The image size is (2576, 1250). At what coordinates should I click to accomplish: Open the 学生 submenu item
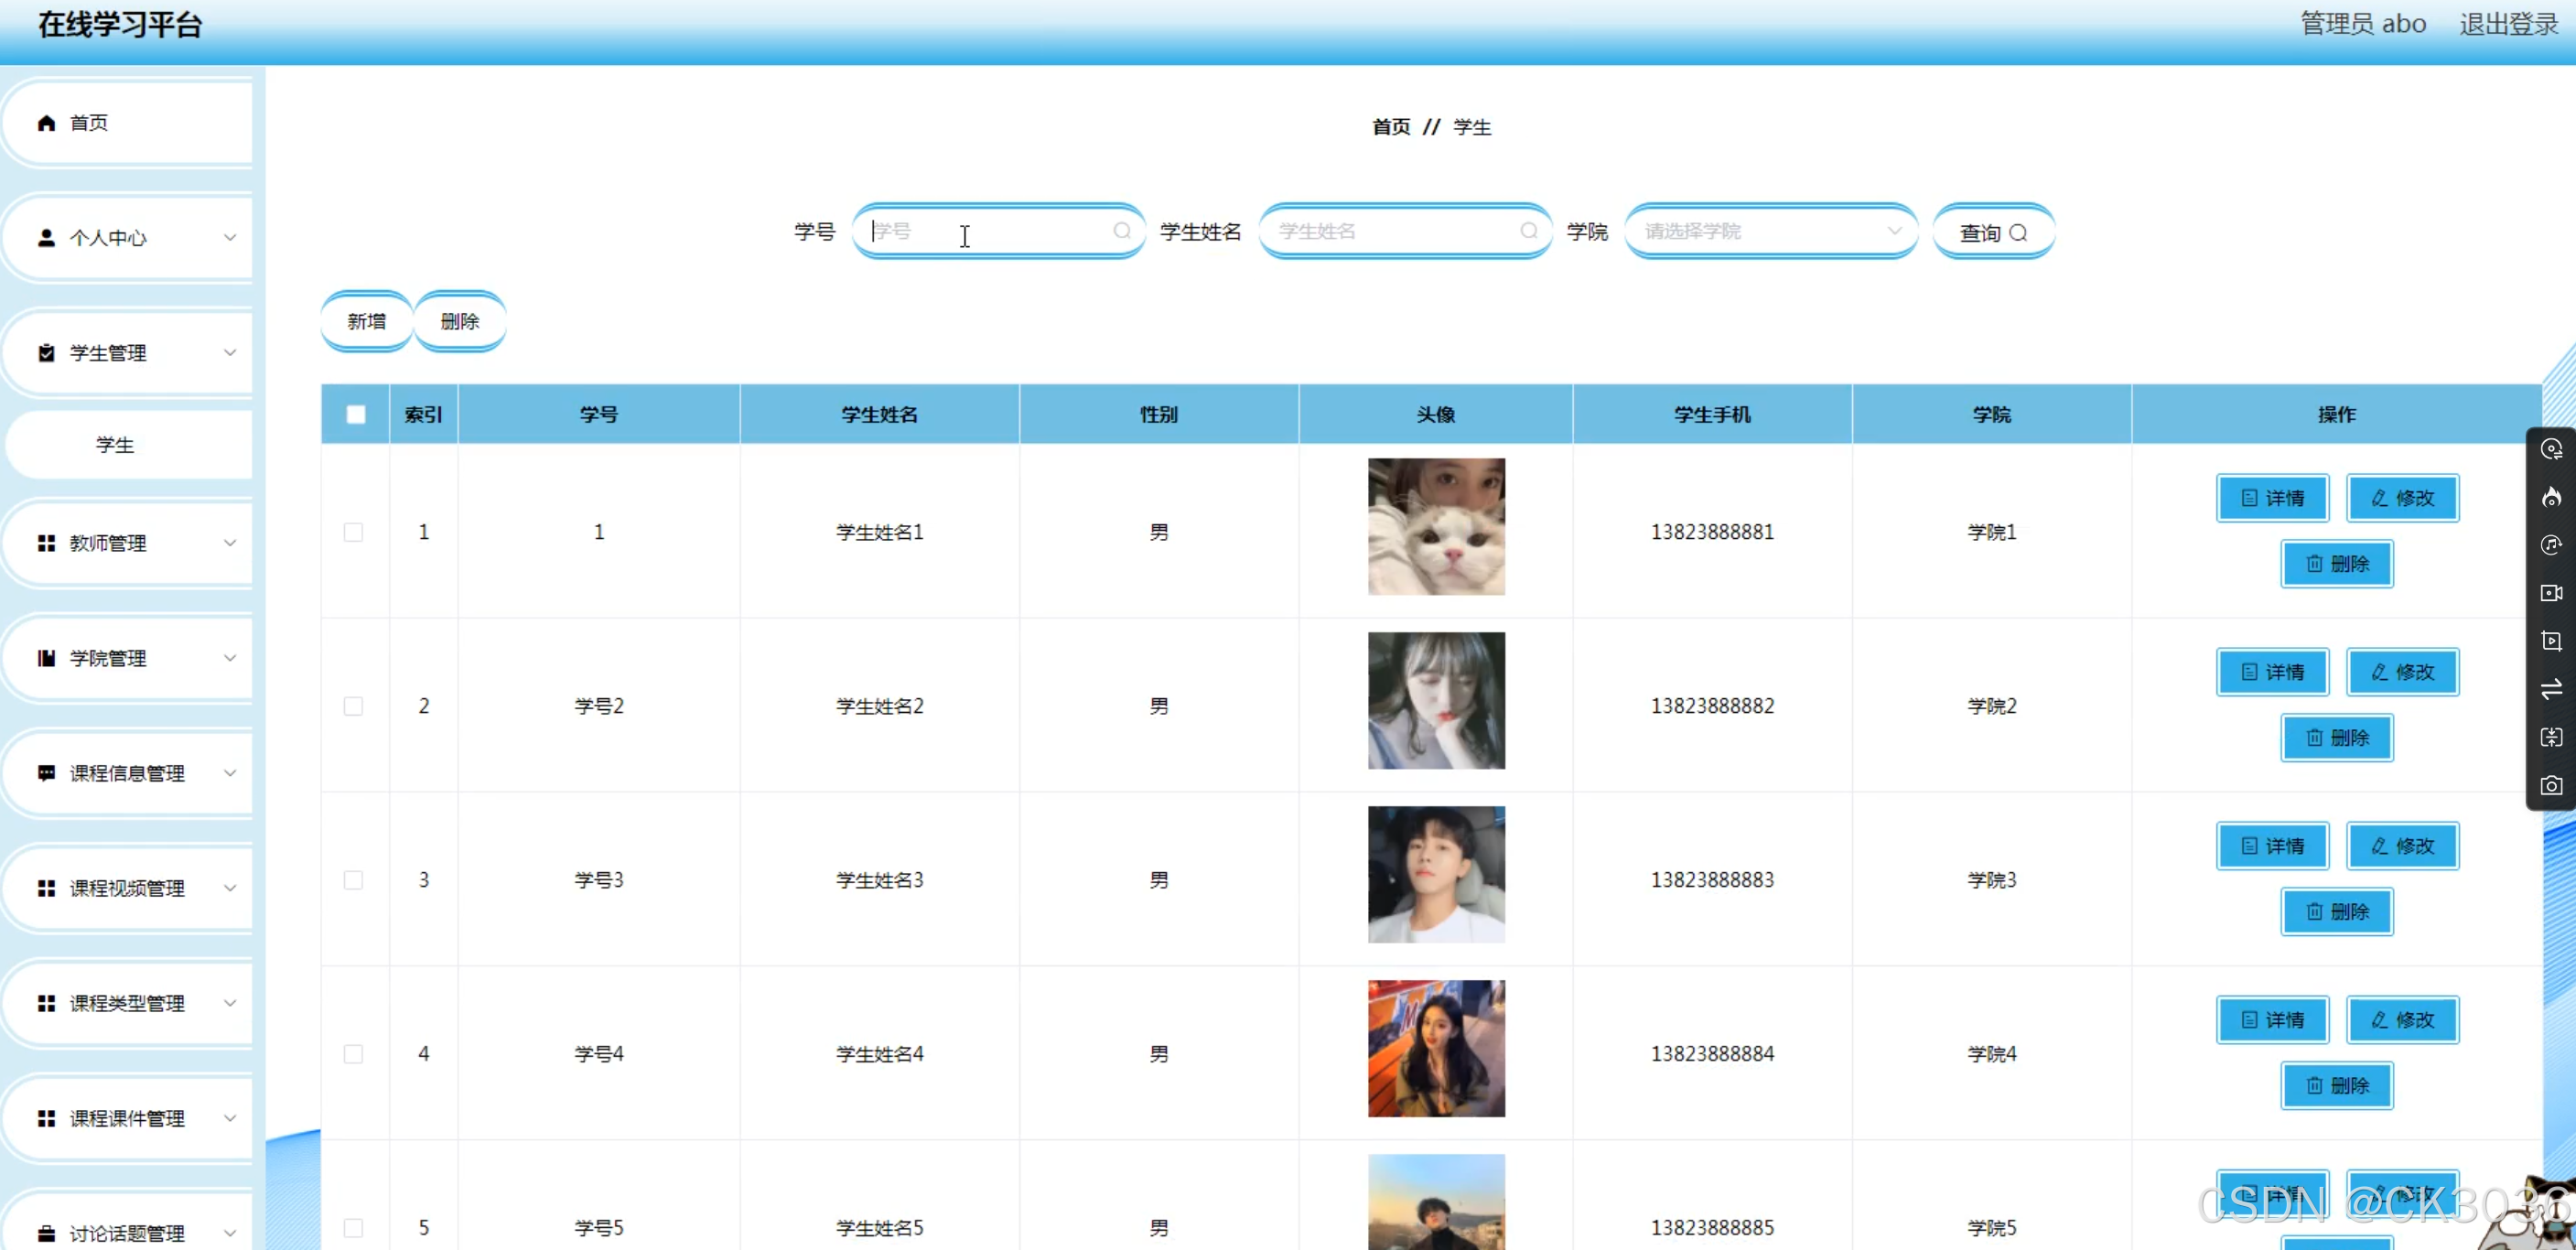coord(115,445)
